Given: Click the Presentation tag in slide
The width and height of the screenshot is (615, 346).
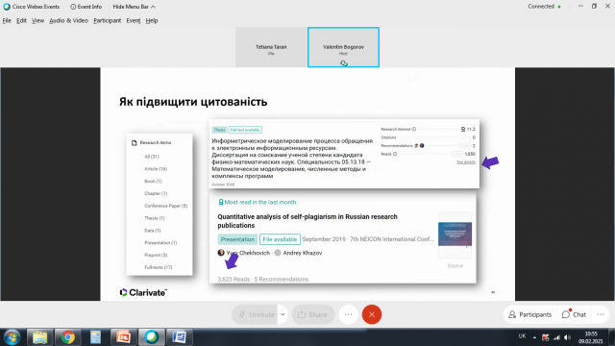Looking at the screenshot, I should (x=237, y=239).
